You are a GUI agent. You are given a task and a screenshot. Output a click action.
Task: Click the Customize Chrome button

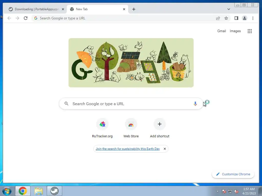[233, 174]
